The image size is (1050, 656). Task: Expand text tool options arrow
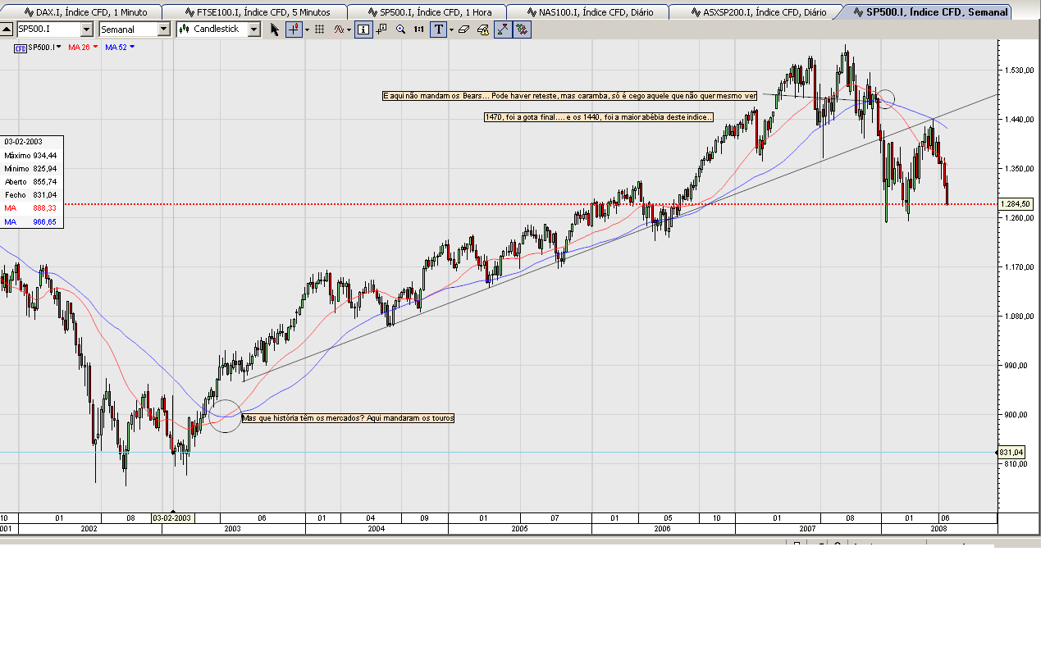pos(451,29)
